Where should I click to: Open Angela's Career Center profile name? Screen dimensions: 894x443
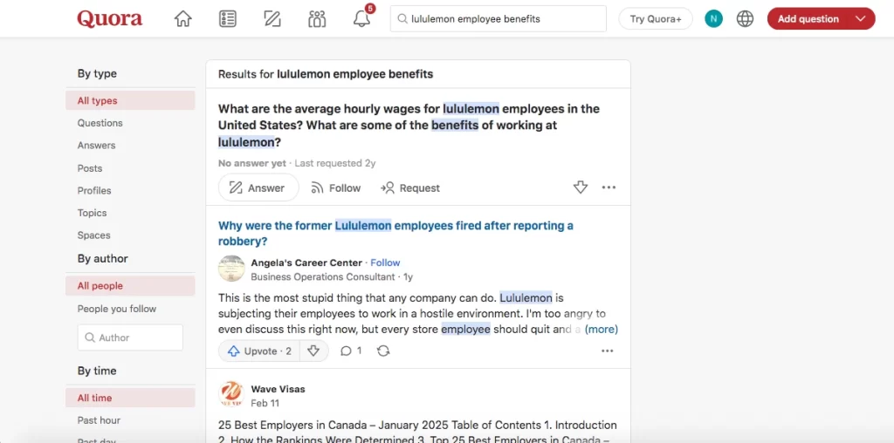(306, 262)
